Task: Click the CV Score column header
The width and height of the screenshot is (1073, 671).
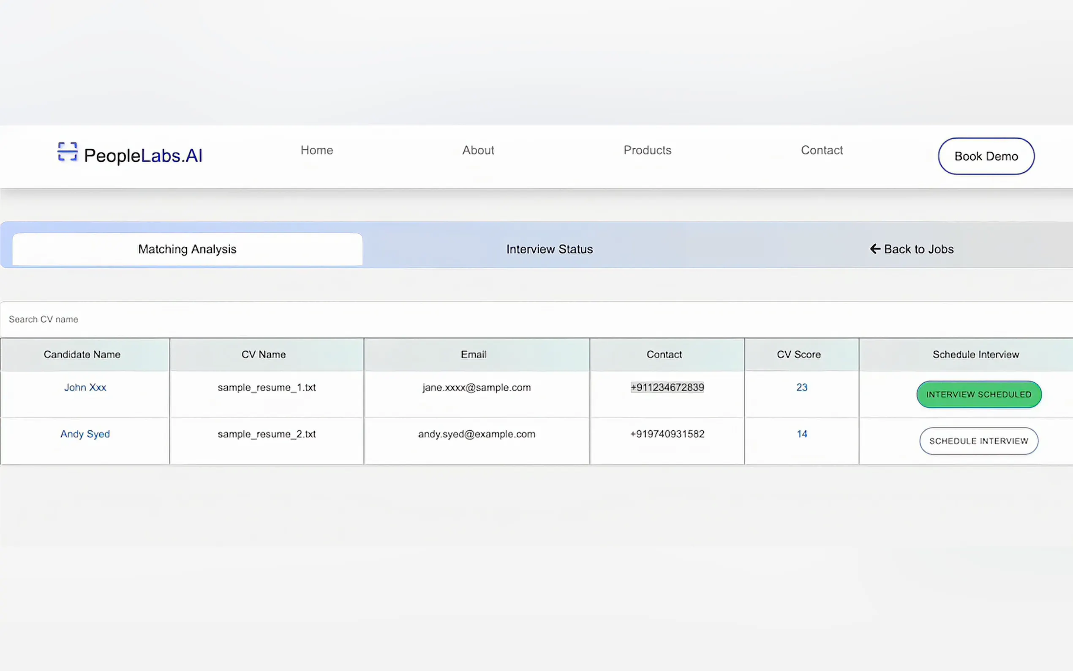Action: click(798, 355)
